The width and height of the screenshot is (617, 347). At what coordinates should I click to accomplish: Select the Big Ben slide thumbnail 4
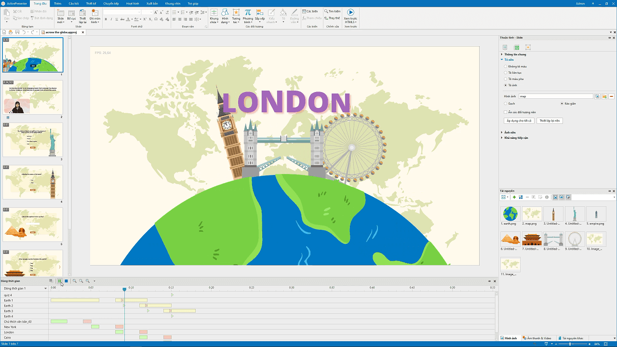click(33, 182)
